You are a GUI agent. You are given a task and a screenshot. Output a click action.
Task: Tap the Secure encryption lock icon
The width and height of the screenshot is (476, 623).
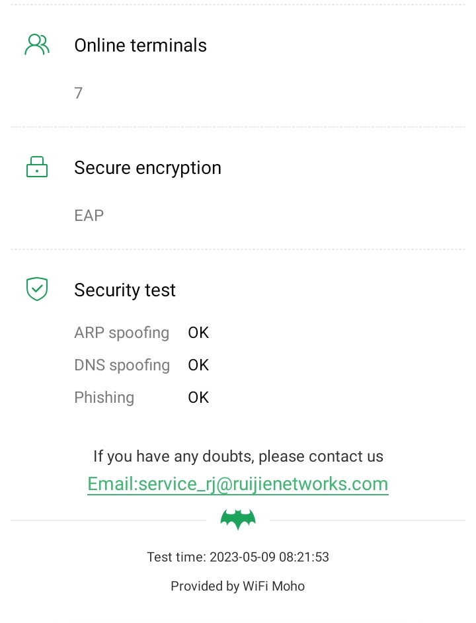click(x=37, y=167)
